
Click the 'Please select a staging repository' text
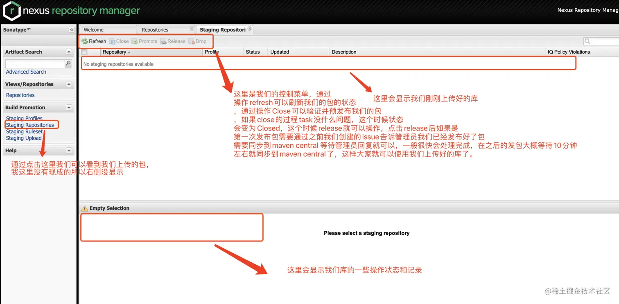pos(366,233)
